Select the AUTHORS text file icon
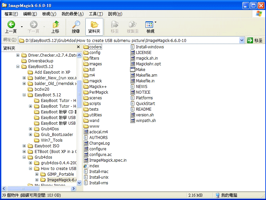 click(86, 138)
